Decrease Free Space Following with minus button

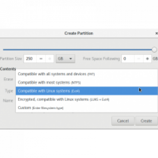139,58
